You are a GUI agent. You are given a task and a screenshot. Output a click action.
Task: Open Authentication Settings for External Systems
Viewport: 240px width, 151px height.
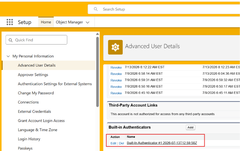(55, 84)
